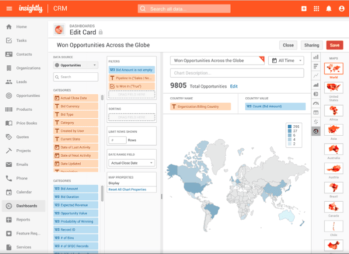349x254 pixels.
Task: Click Organization Billing Country field chip
Action: [200, 106]
